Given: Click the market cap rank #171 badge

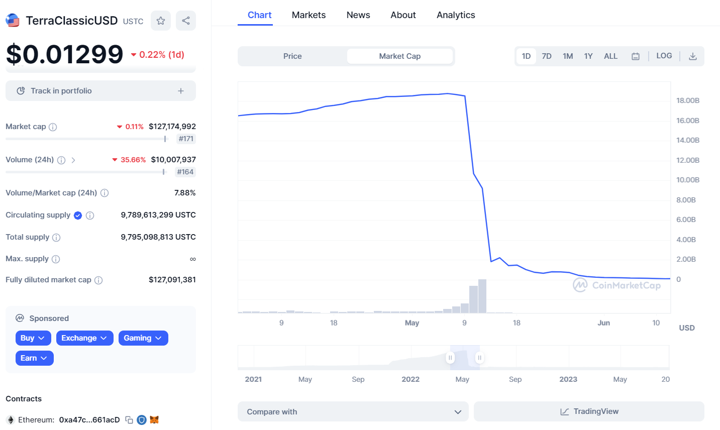Looking at the screenshot, I should pos(186,139).
